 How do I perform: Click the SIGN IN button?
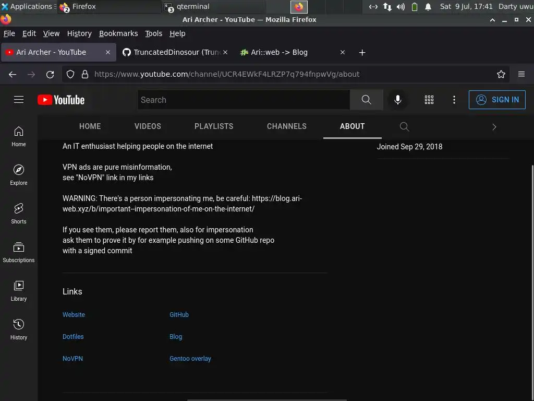click(x=497, y=100)
